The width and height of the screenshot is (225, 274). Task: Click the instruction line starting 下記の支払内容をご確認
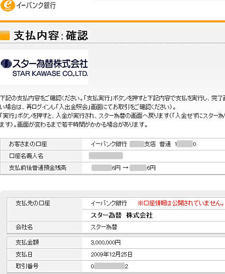coord(112,98)
